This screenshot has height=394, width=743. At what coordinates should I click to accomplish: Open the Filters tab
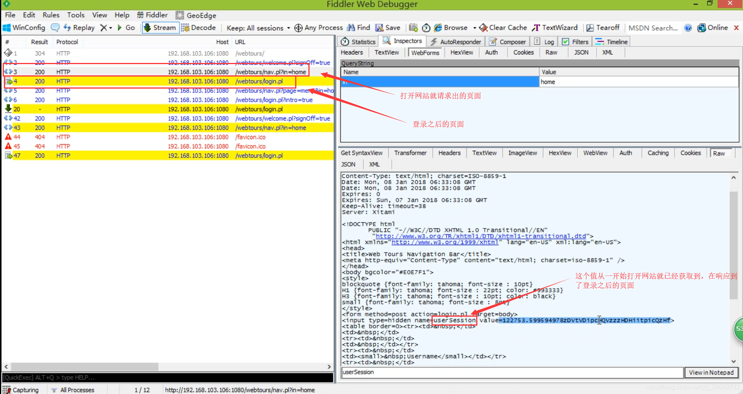pyautogui.click(x=575, y=42)
